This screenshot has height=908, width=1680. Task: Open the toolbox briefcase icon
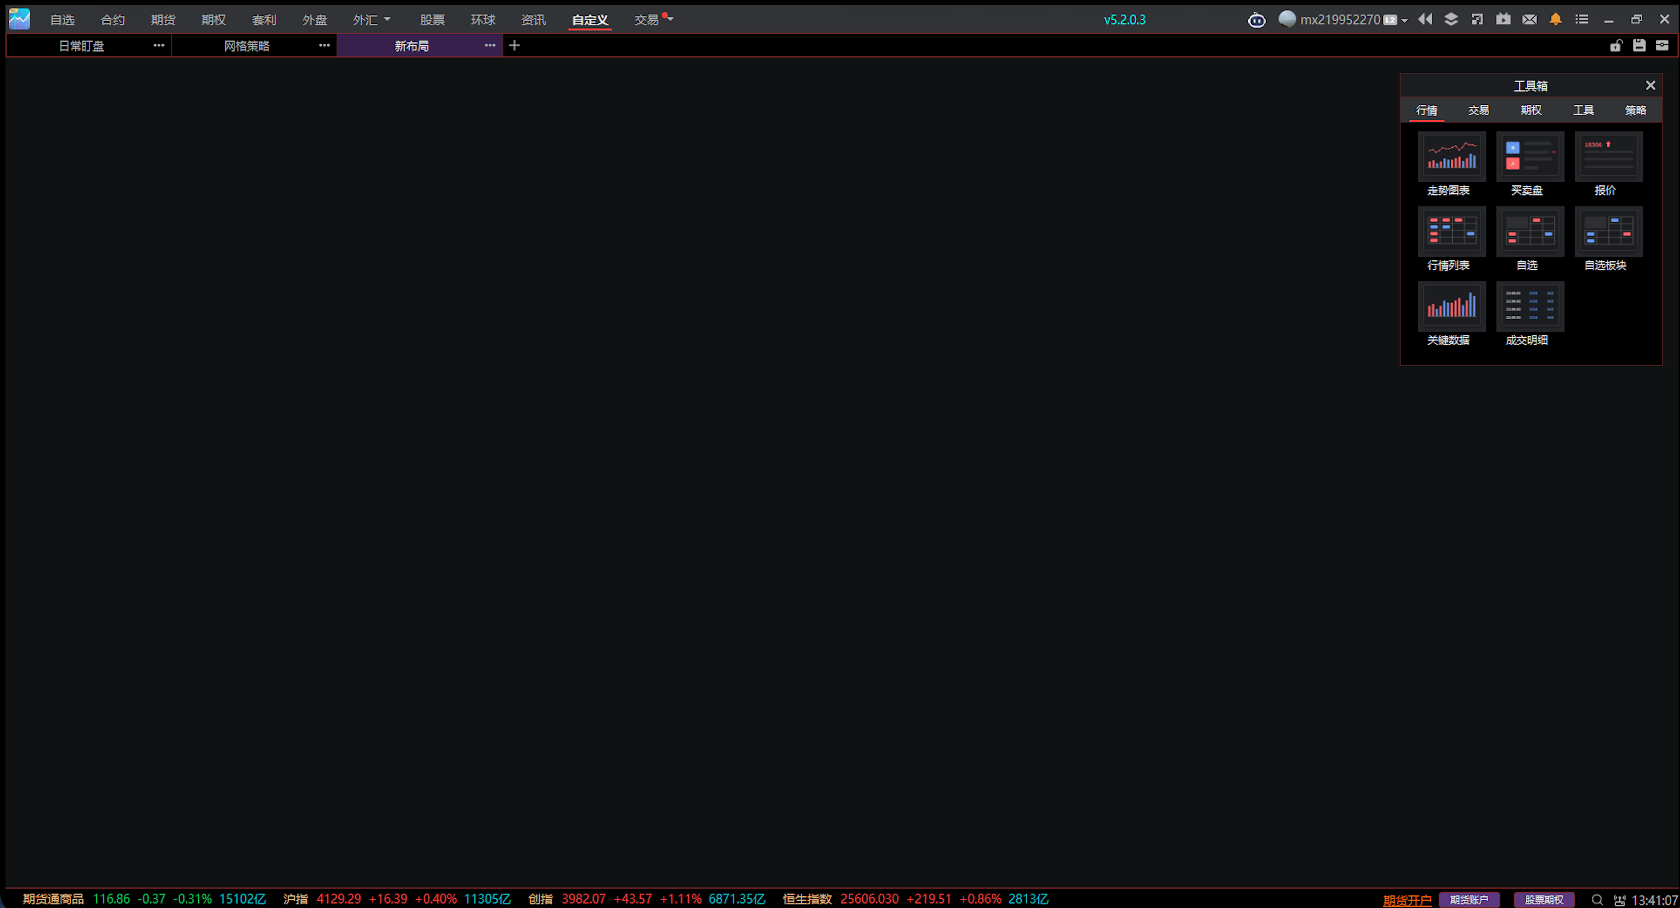(1662, 45)
